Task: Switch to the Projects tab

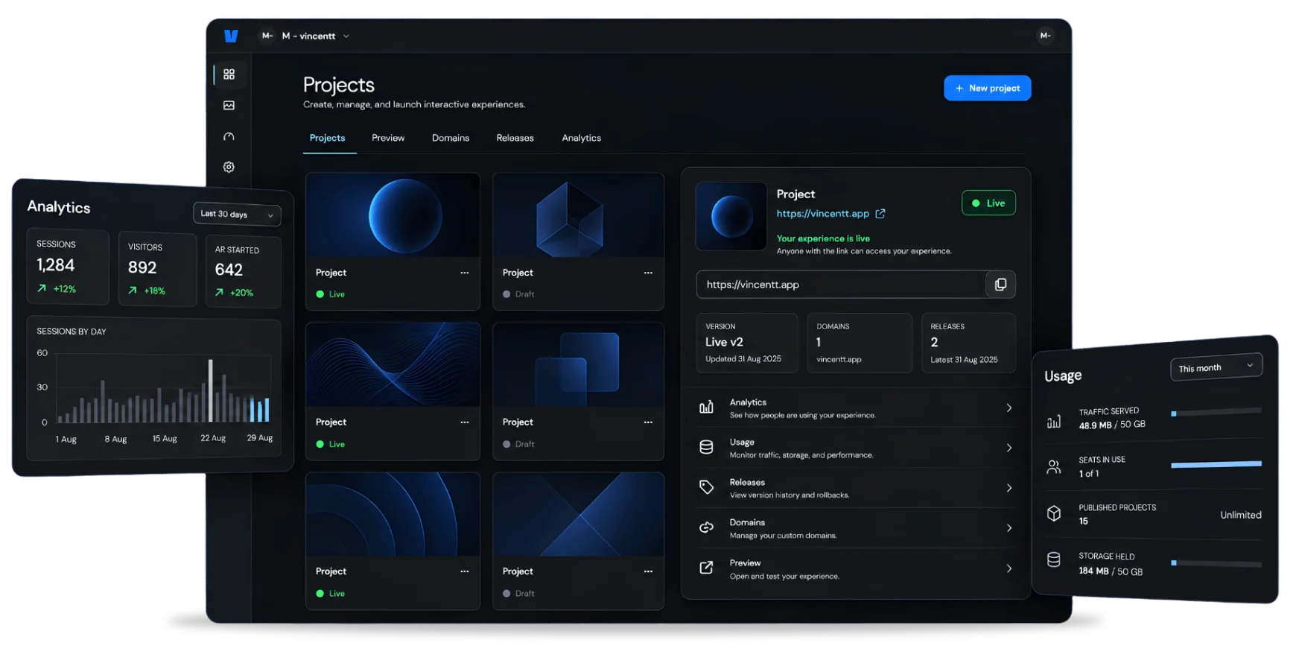Action: click(327, 138)
